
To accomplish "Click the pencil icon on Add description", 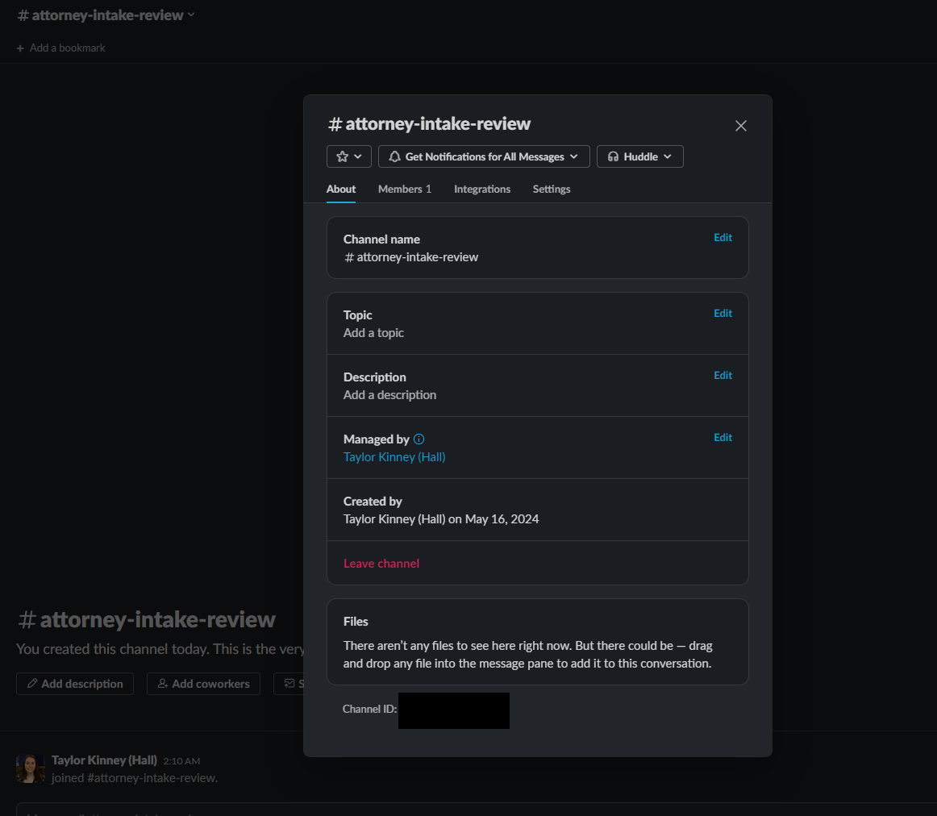I will click(x=32, y=683).
